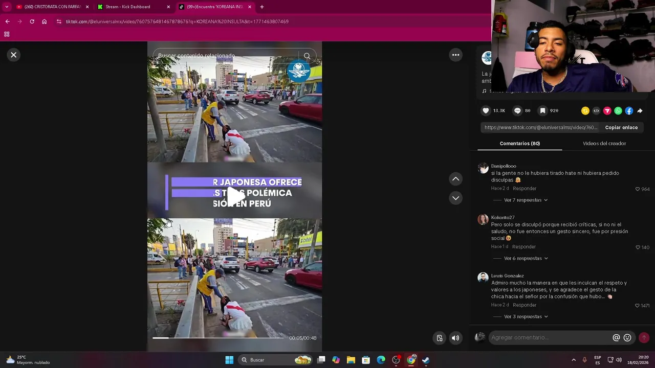The height and width of the screenshot is (368, 655).
Task: Open the Windows Start menu
Action: [229, 360]
